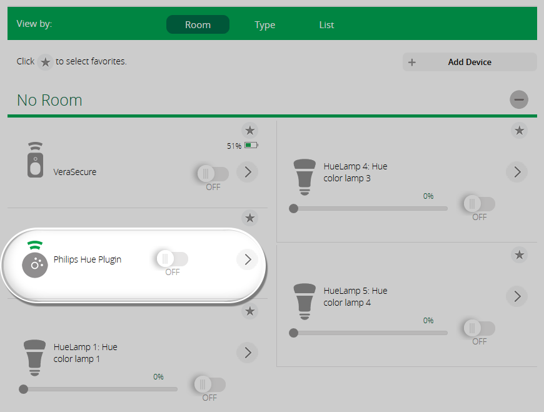The width and height of the screenshot is (544, 412).
Task: Click HueLamp 5 brightness slider handle
Action: click(x=293, y=333)
